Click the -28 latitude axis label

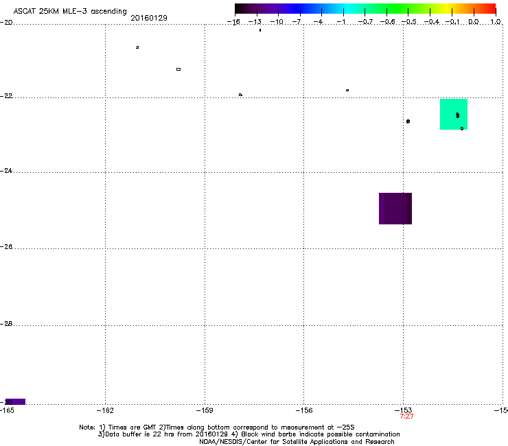[6, 324]
